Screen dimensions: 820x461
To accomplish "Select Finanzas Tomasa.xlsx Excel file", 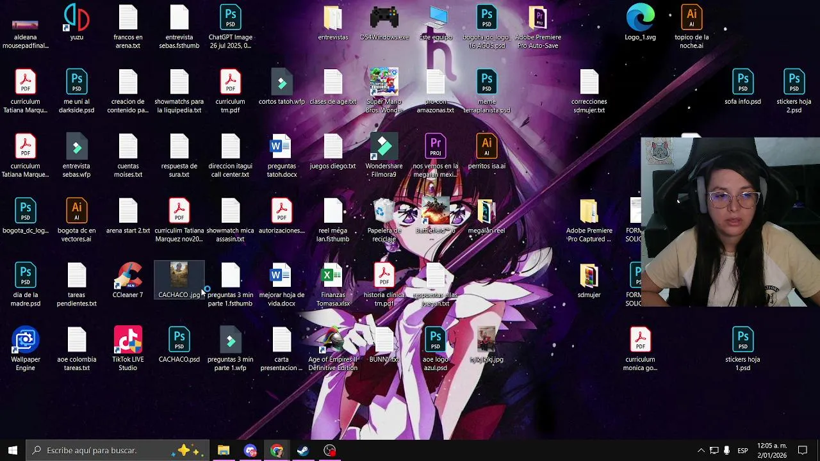I will click(x=332, y=284).
